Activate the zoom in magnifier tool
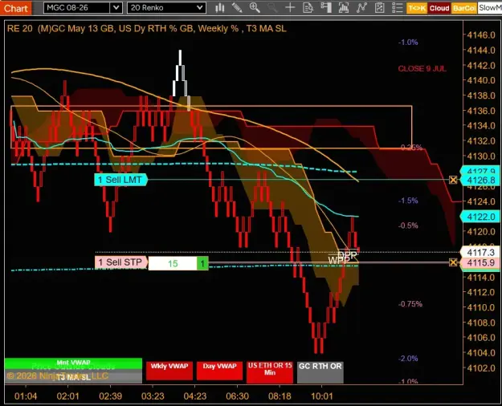This screenshot has width=502, height=406. (255, 8)
